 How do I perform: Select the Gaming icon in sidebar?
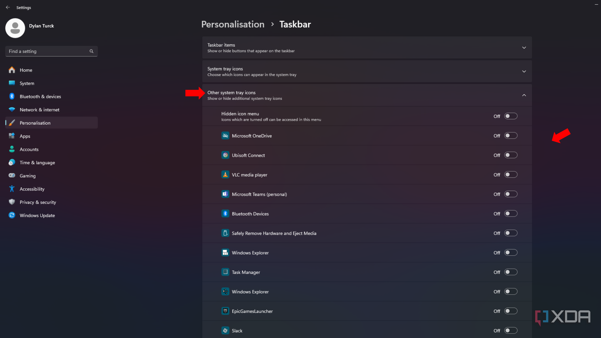pos(12,176)
